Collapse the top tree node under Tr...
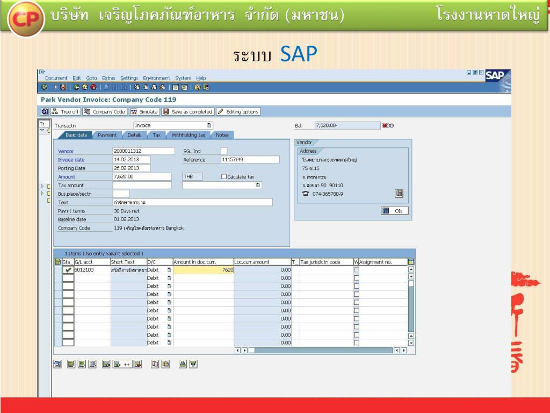 click(x=42, y=130)
